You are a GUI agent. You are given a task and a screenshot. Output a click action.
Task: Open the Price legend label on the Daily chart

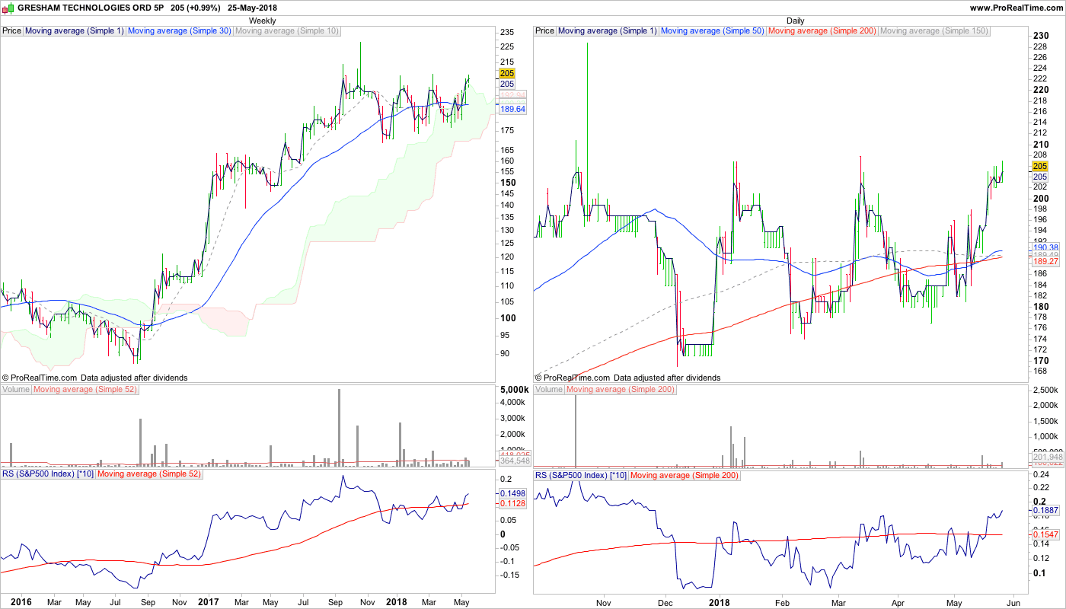[x=545, y=31]
